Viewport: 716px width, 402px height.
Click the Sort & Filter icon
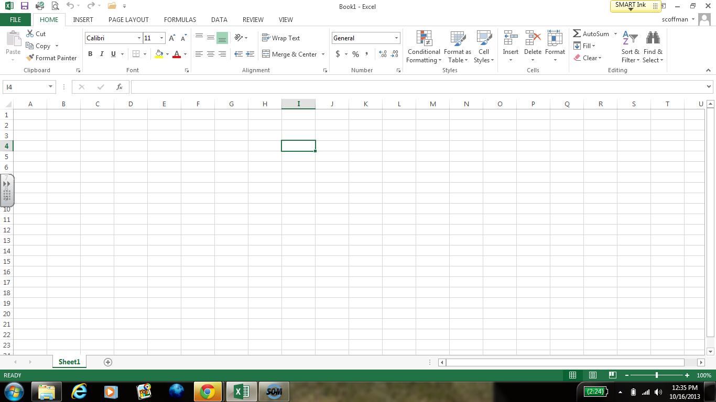(630, 47)
